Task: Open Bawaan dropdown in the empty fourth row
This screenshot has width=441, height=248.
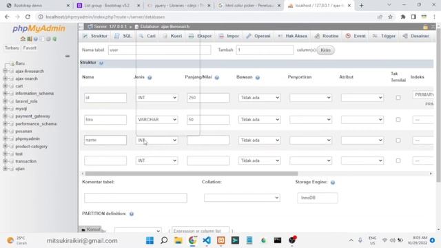Action: [259, 161]
